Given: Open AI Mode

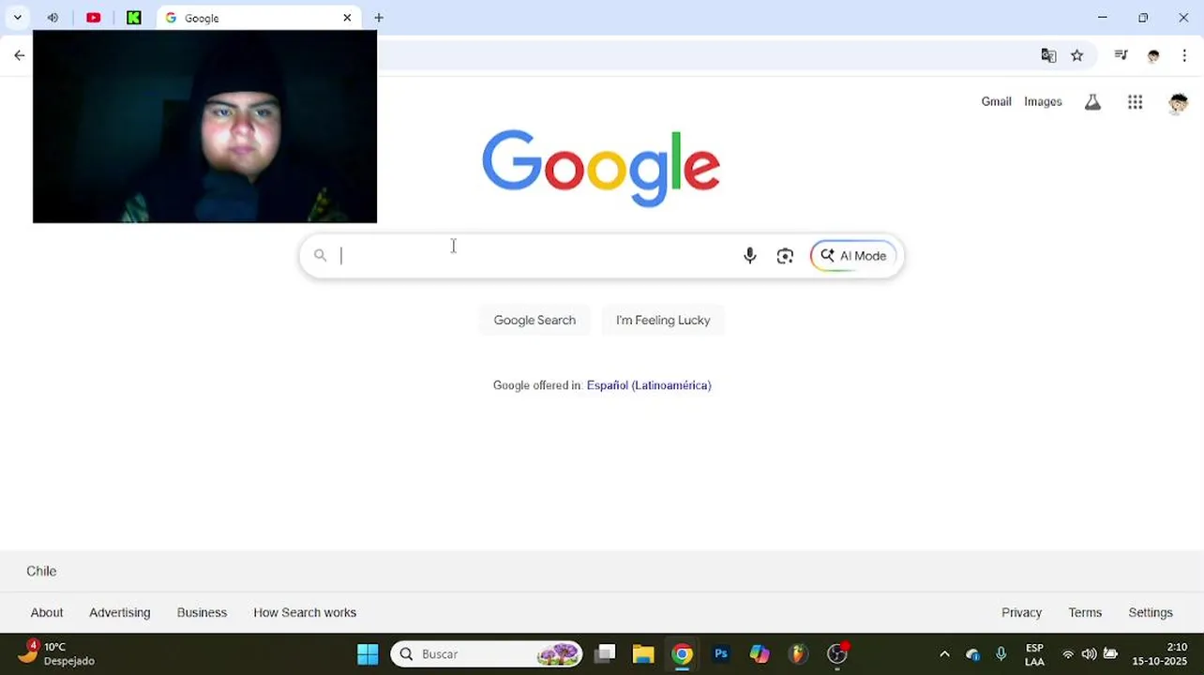Looking at the screenshot, I should [x=852, y=256].
